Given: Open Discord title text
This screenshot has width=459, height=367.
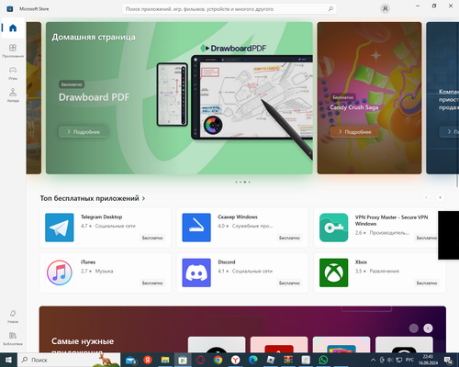Looking at the screenshot, I should pos(227,262).
